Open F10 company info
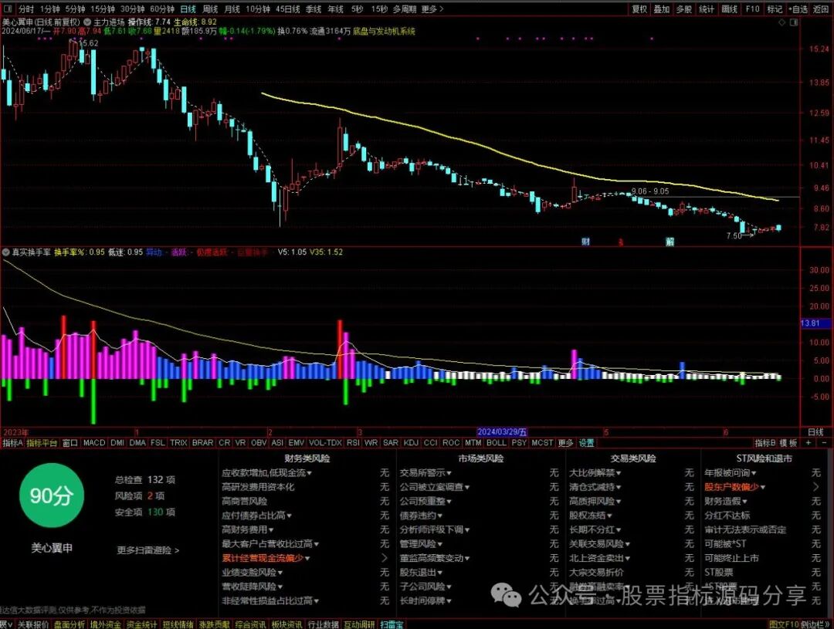The width and height of the screenshot is (834, 629). click(x=752, y=9)
